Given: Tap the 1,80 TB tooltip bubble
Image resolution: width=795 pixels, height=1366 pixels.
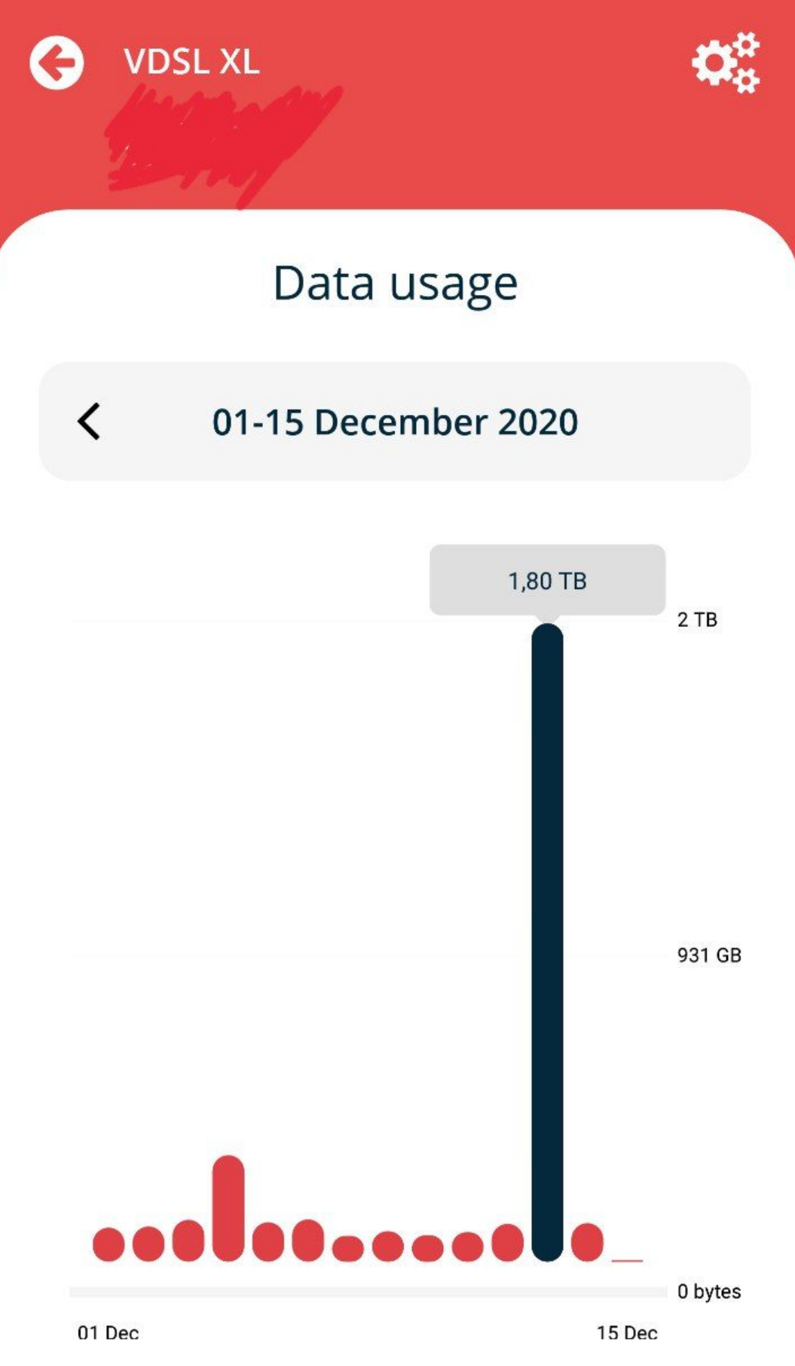Looking at the screenshot, I should point(547,581).
